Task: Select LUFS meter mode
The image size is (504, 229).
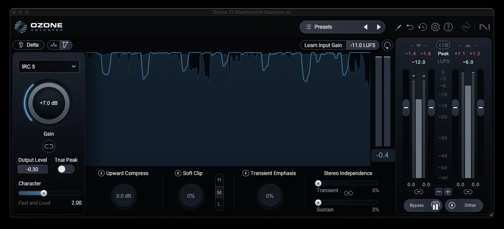Action: 443,61
